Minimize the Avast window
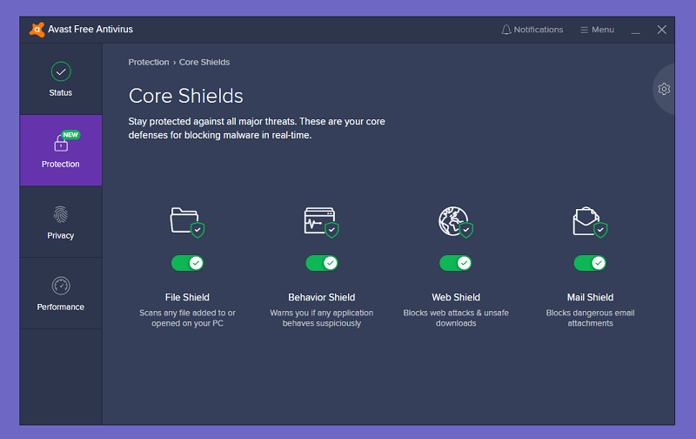 coord(636,30)
